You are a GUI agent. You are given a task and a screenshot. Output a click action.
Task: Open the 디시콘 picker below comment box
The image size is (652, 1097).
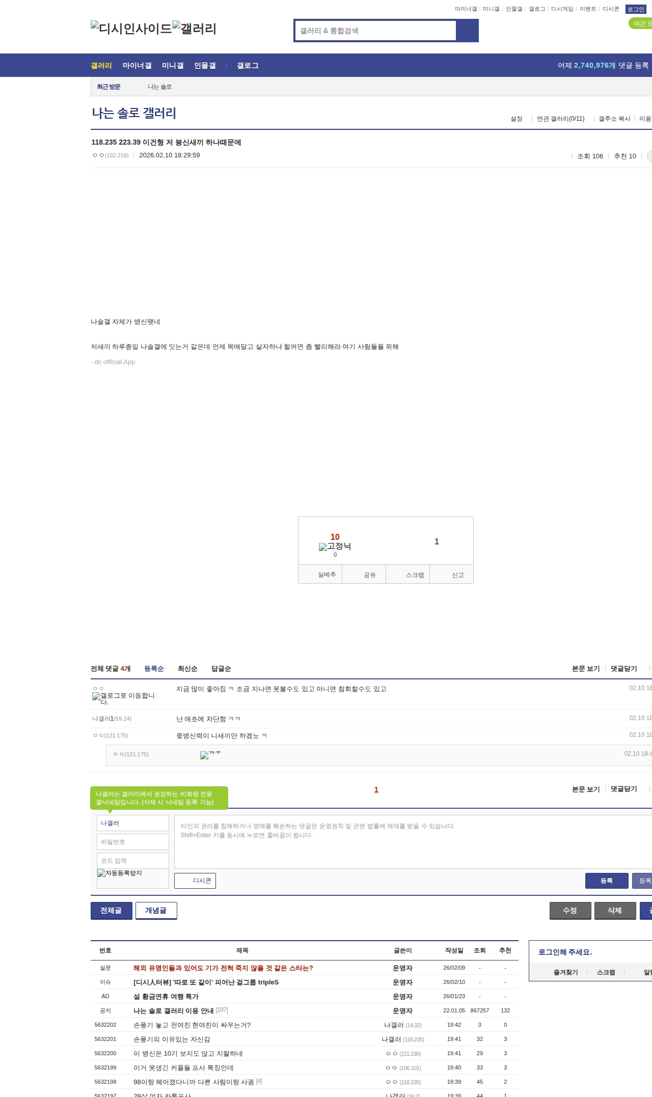[195, 881]
